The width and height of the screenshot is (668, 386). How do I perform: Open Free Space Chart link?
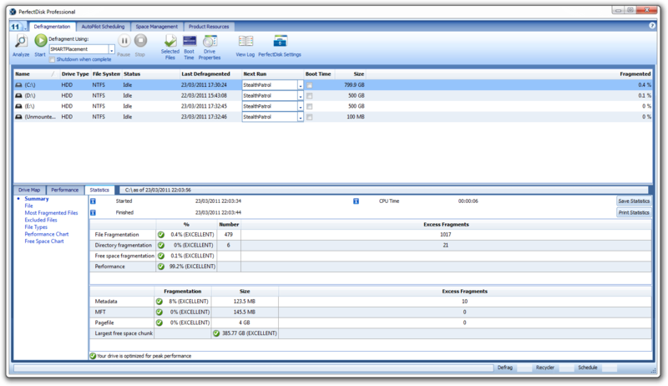click(44, 241)
